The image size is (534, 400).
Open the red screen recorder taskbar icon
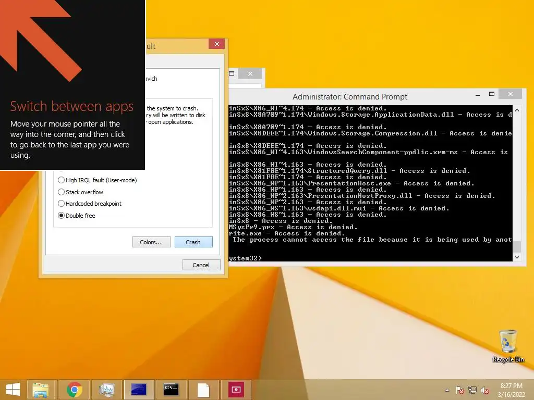coord(236,390)
